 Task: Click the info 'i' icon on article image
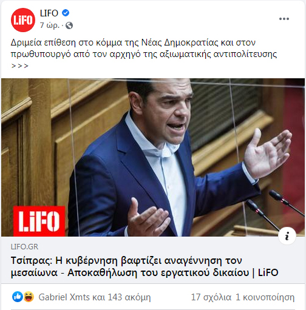(x=287, y=236)
